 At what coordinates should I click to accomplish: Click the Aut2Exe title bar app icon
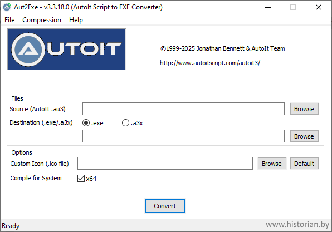coord(7,7)
